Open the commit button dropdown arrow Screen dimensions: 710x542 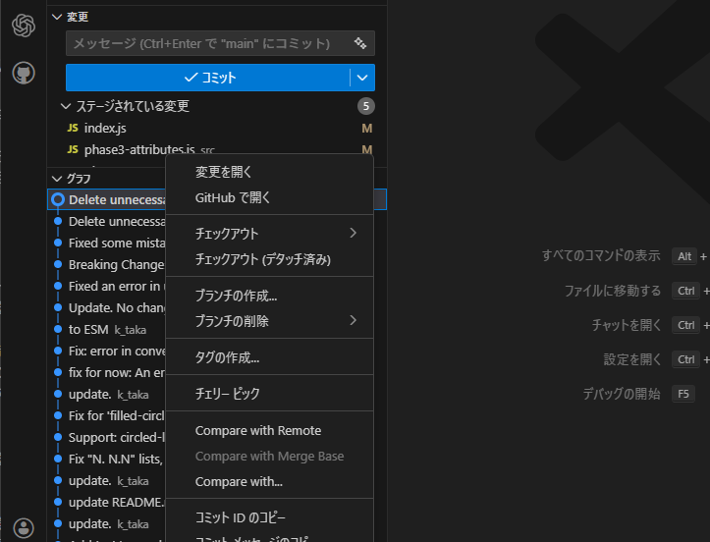pos(362,78)
